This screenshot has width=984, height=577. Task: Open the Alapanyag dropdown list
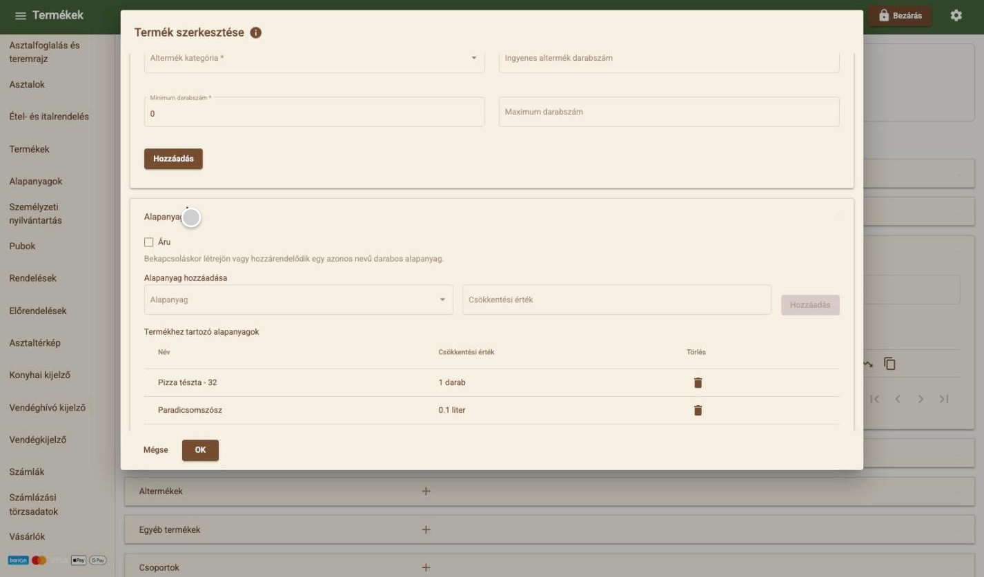(299, 300)
